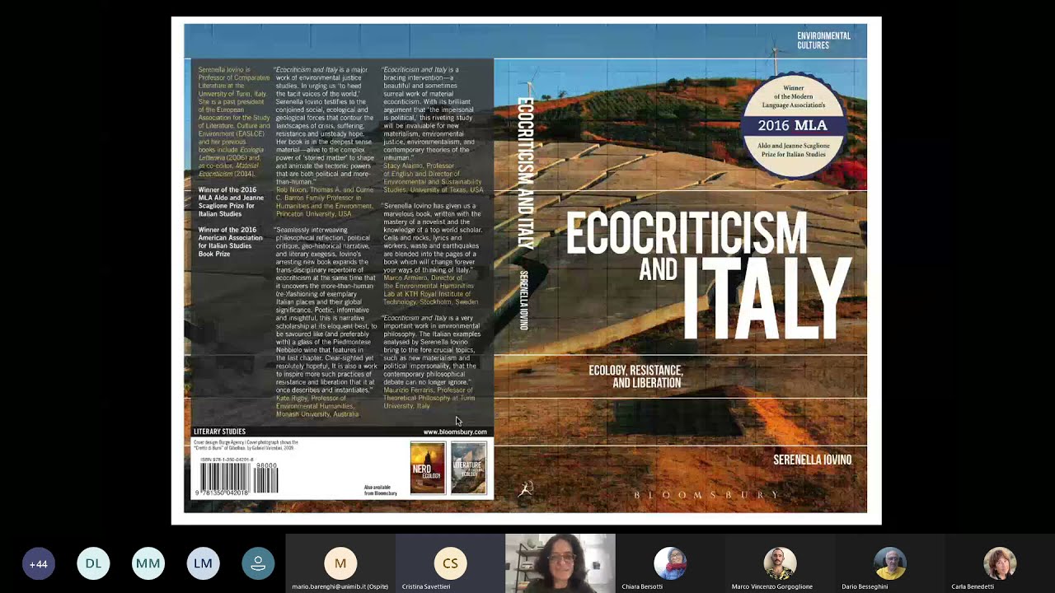Click the www.bloomsbury.com link on back cover
Viewport: 1055px width, 593px height.
tap(455, 432)
